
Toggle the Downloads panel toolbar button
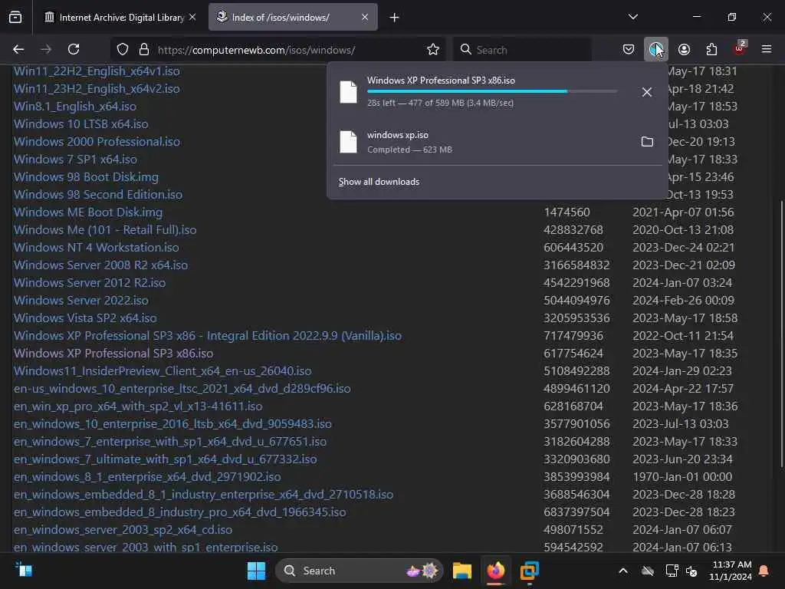tap(656, 50)
